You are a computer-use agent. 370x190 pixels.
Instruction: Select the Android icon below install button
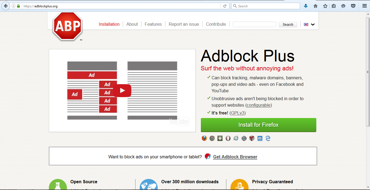(220, 138)
